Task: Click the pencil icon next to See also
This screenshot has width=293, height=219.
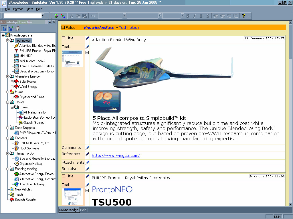Action: tap(87, 169)
